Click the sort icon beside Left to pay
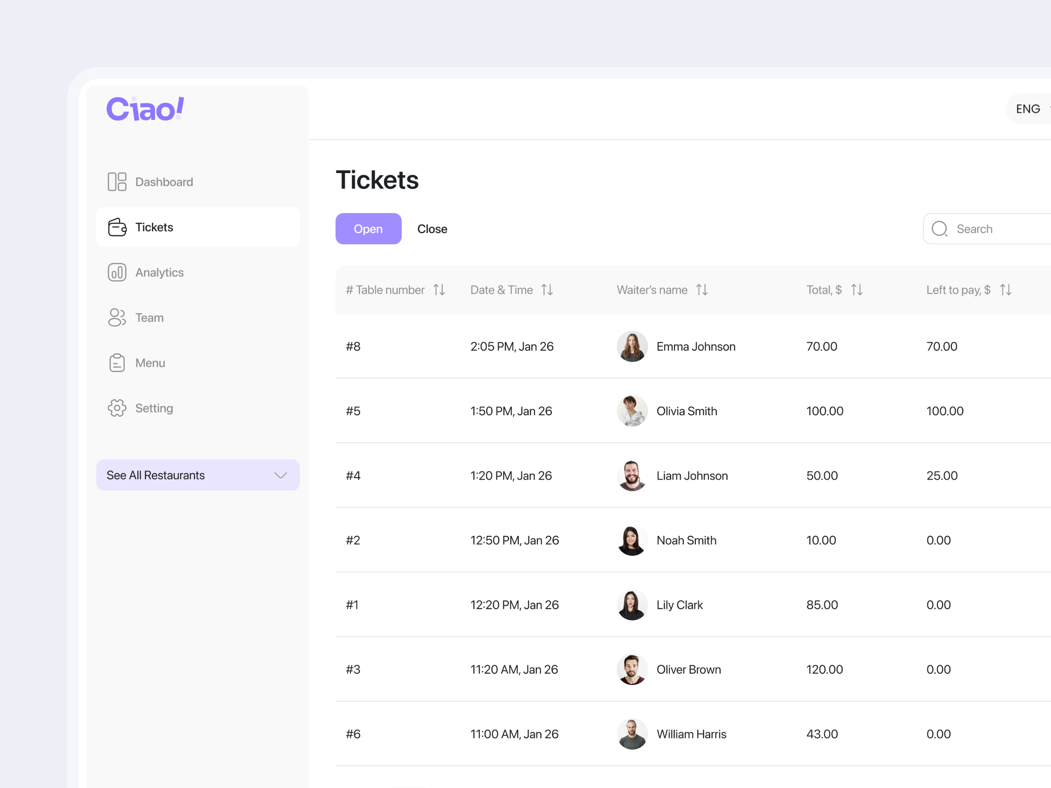The width and height of the screenshot is (1051, 788). point(1005,290)
